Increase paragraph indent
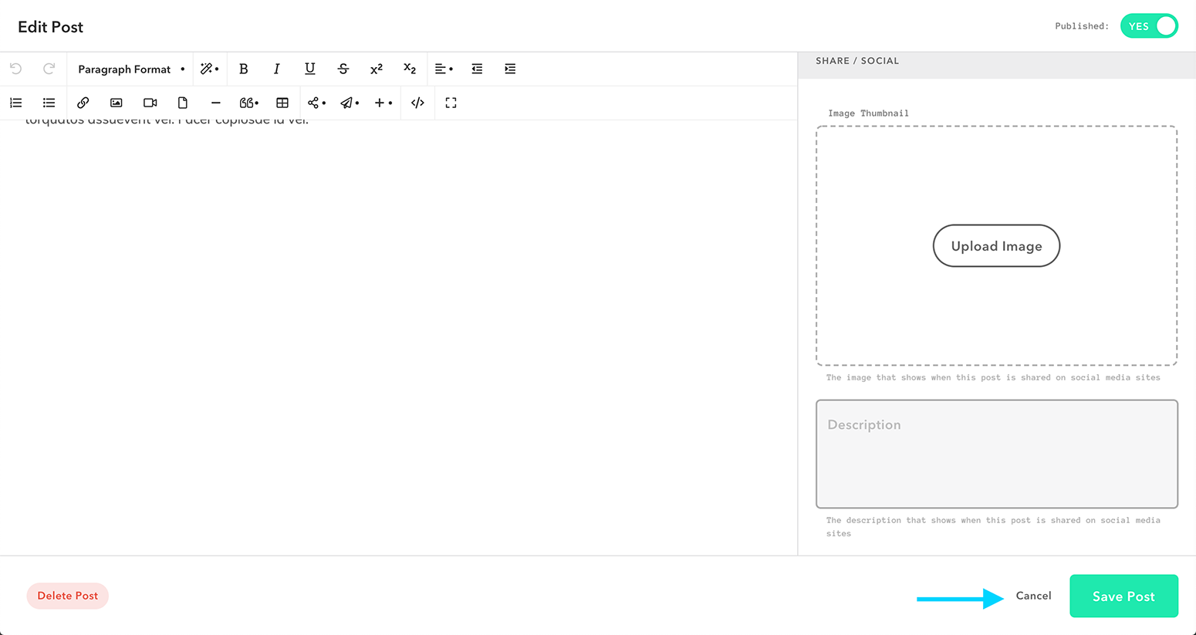This screenshot has height=635, width=1196. [510, 69]
